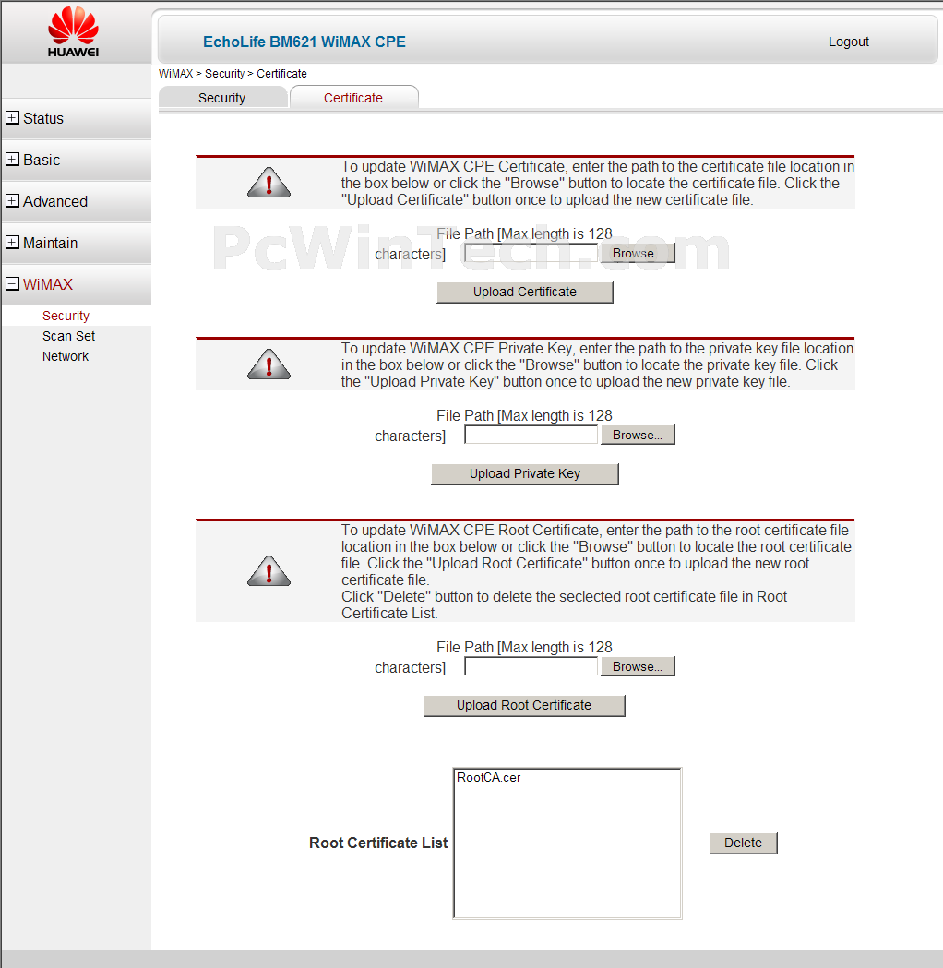943x968 pixels.
Task: Browse for the private key file
Action: tap(638, 435)
